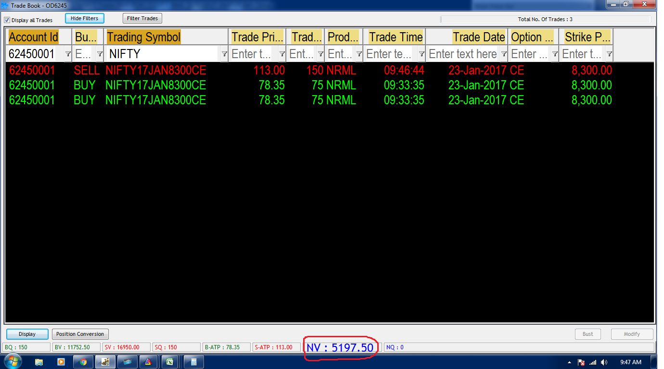
Task: Click the Modify button
Action: pos(632,334)
